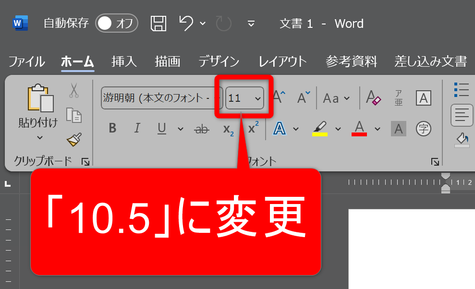The width and height of the screenshot is (475, 289).
Task: Open the font size dropdown showing 11
Action: pyautogui.click(x=258, y=98)
